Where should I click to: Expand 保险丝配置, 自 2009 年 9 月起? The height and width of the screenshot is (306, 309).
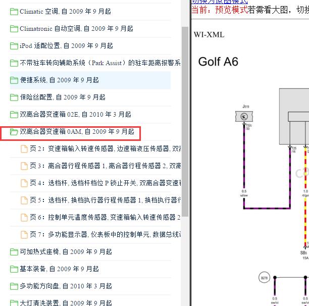(63, 97)
